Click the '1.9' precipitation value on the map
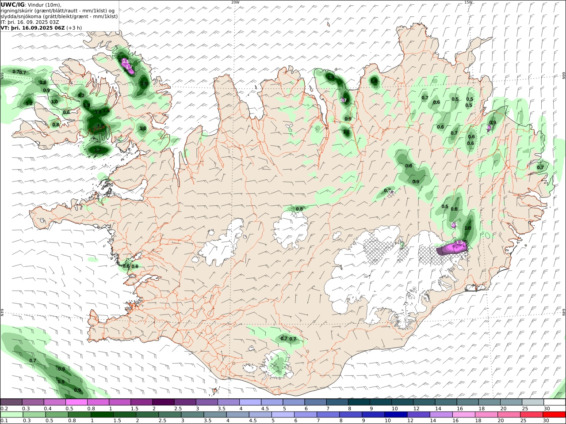This screenshot has height=424, width=566. pos(144,83)
